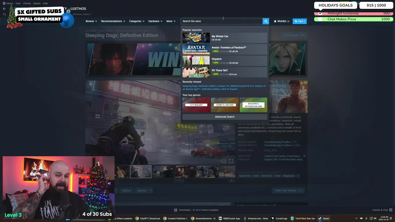395x222 pixels.
Task: Click the Advanced Search button
Action: [x=225, y=117]
